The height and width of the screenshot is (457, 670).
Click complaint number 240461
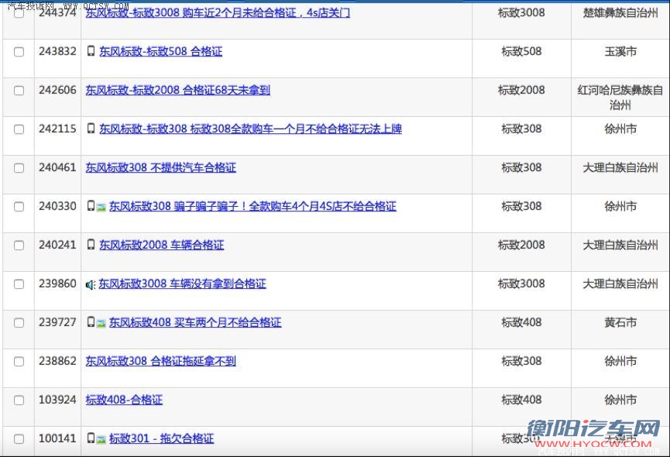(x=57, y=167)
